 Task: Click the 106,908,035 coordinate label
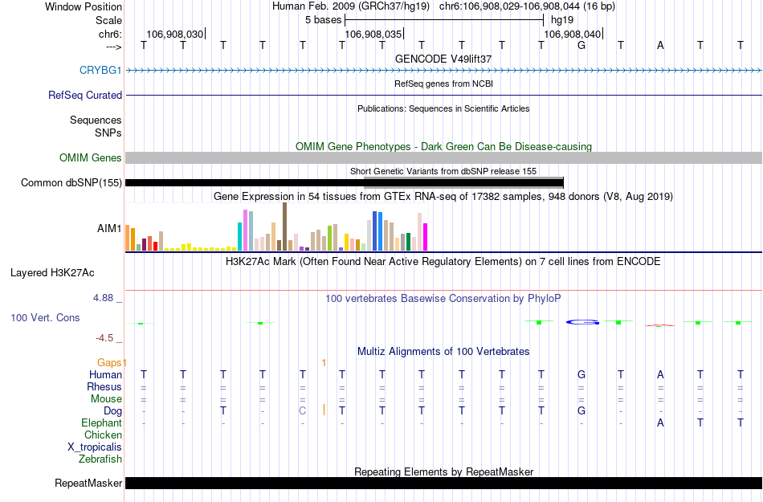373,34
